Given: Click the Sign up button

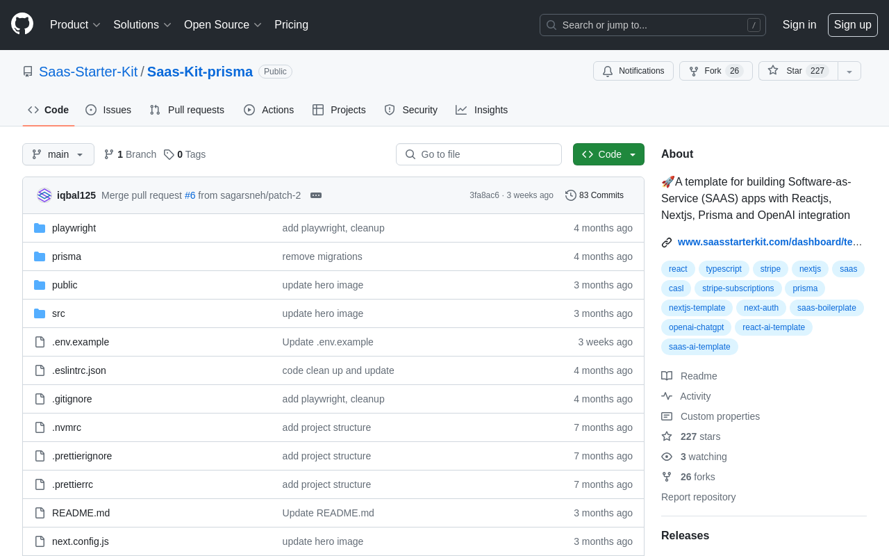Looking at the screenshot, I should 852,25.
